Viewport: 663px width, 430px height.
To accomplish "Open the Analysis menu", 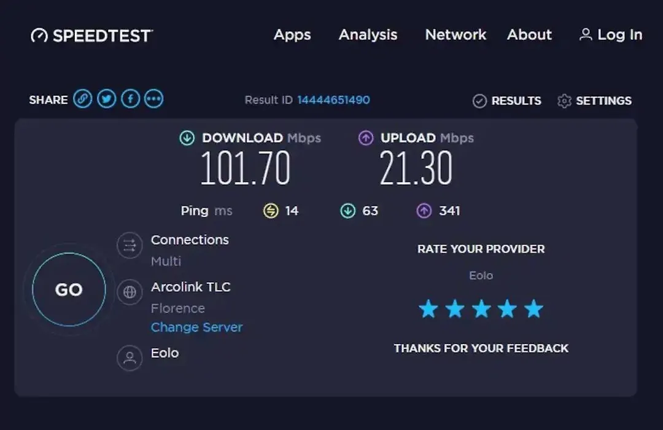I will (x=368, y=34).
